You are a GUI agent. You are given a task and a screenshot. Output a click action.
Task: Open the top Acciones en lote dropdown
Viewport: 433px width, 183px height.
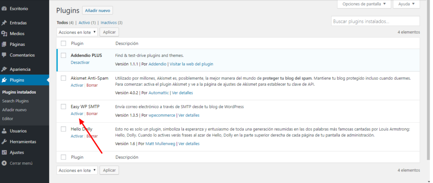click(77, 32)
